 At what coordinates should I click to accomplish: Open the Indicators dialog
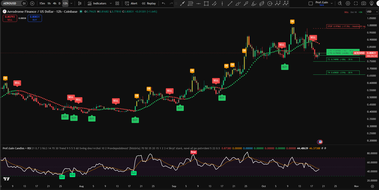97,3
